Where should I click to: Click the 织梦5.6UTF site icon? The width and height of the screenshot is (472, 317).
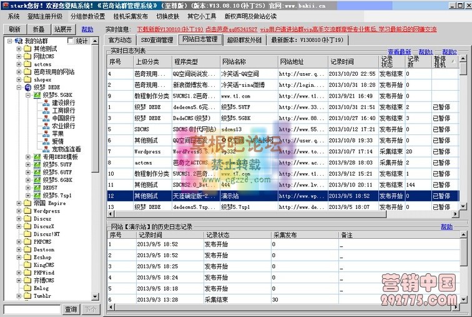click(37, 172)
